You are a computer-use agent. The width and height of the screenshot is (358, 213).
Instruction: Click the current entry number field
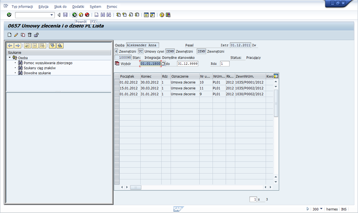tap(253, 199)
